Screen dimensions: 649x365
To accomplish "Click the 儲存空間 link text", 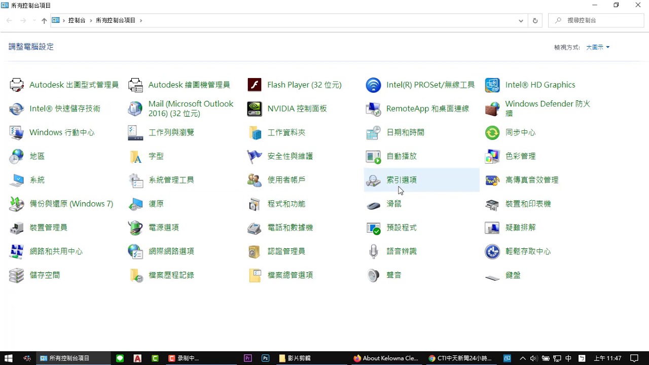I will tap(45, 275).
